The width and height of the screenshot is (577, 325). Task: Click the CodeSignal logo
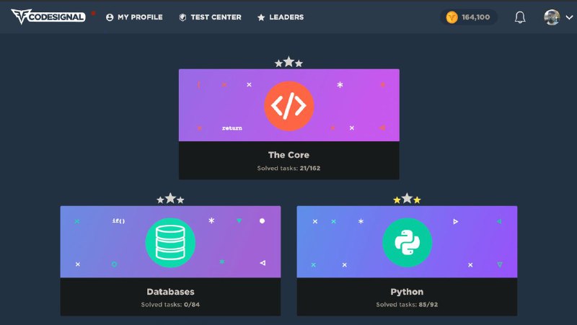[x=48, y=17]
